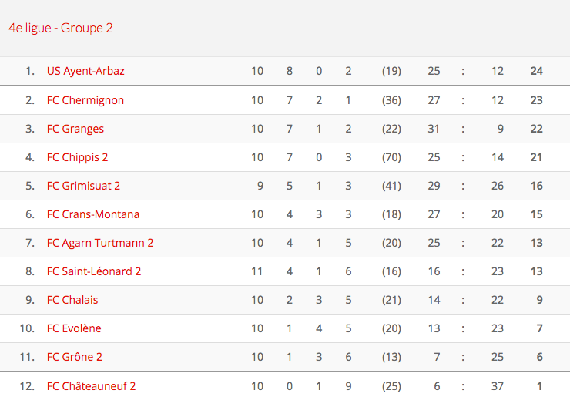This screenshot has height=397, width=570.
Task: Click FC Chermignon's 23 points value
Action: point(536,100)
